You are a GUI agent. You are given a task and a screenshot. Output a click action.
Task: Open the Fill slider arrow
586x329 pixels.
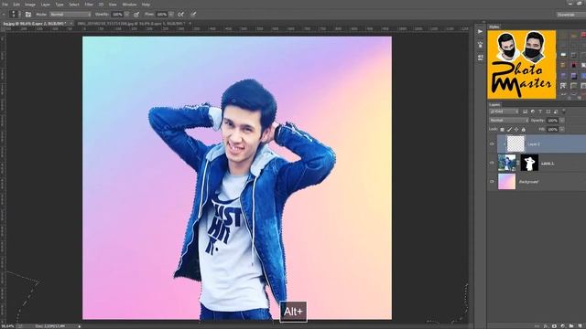click(561, 130)
